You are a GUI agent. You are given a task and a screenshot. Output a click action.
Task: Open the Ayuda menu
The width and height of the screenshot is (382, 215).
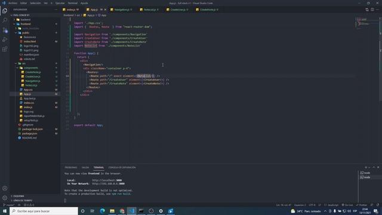[84, 3]
